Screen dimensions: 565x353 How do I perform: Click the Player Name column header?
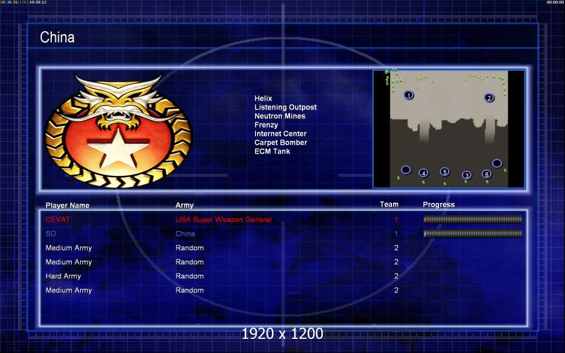tap(67, 205)
